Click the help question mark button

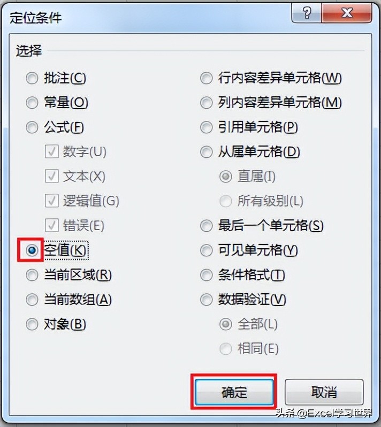(307, 13)
